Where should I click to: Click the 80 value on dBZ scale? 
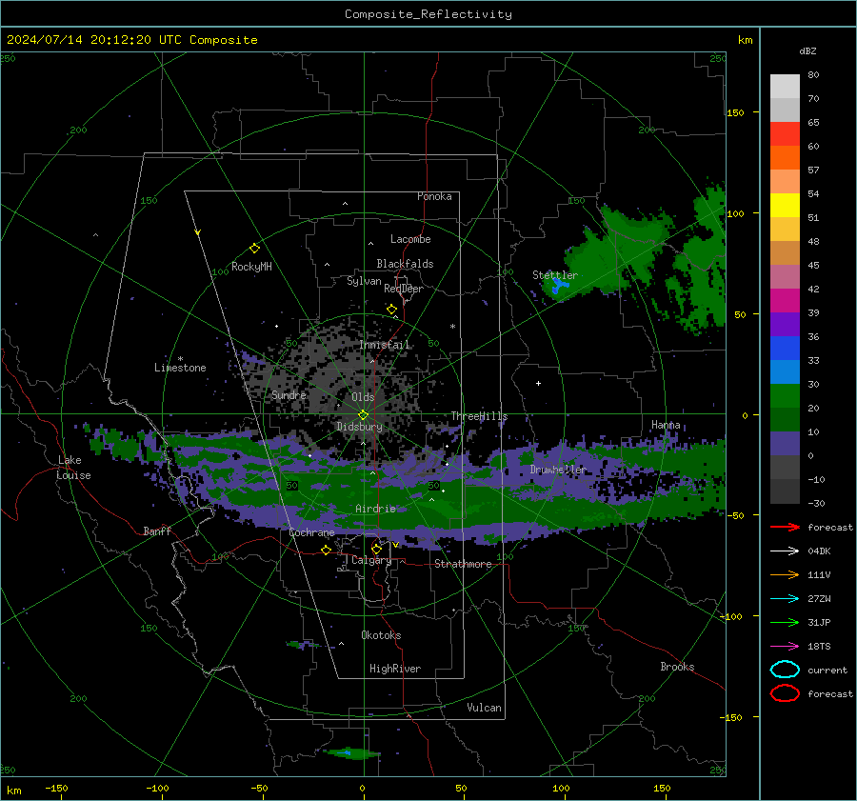tap(813, 75)
